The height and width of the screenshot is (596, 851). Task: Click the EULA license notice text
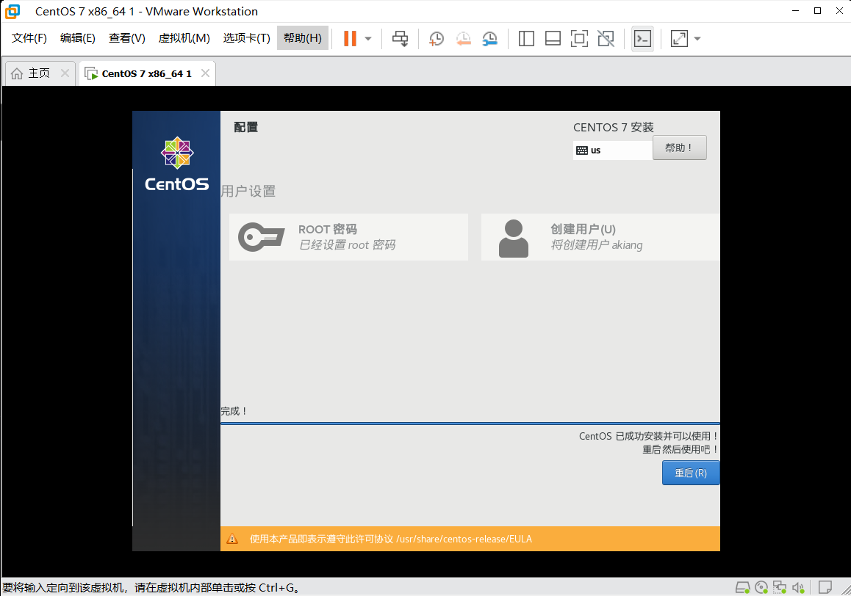click(390, 539)
